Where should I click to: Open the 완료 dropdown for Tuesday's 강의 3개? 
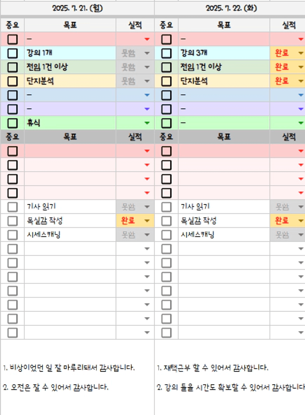301,53
